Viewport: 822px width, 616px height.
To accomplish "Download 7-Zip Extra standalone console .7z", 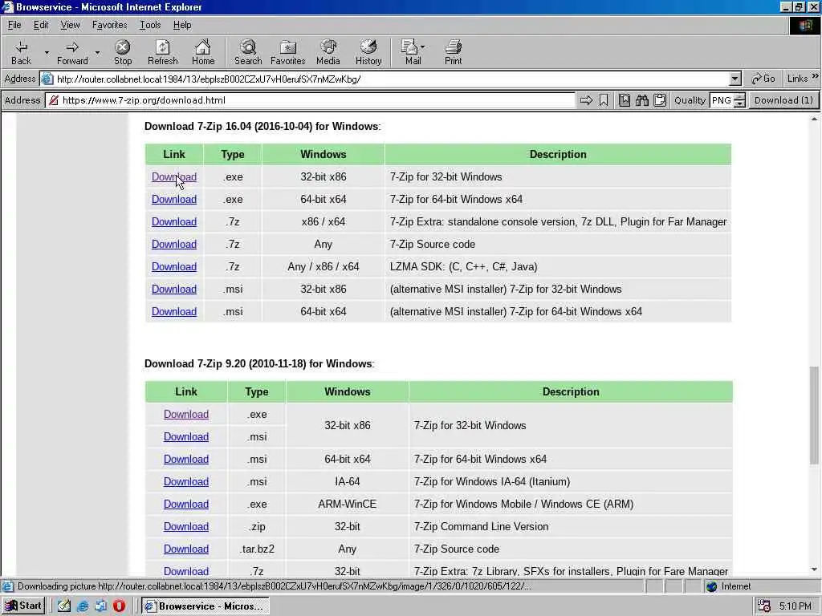I will (174, 222).
